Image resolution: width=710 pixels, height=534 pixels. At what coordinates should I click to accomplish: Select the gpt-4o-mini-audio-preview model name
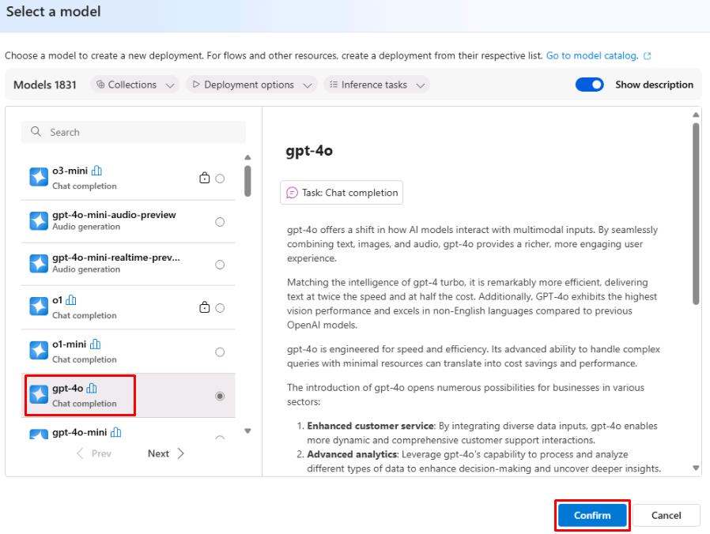click(x=114, y=215)
